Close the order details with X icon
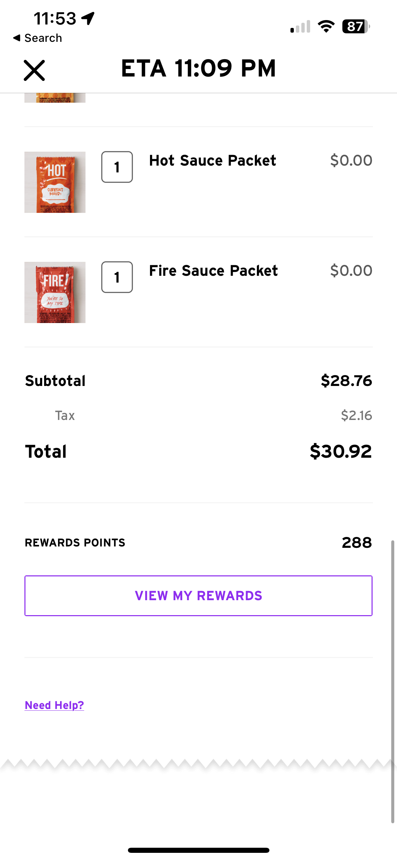The width and height of the screenshot is (397, 861). 34,70
